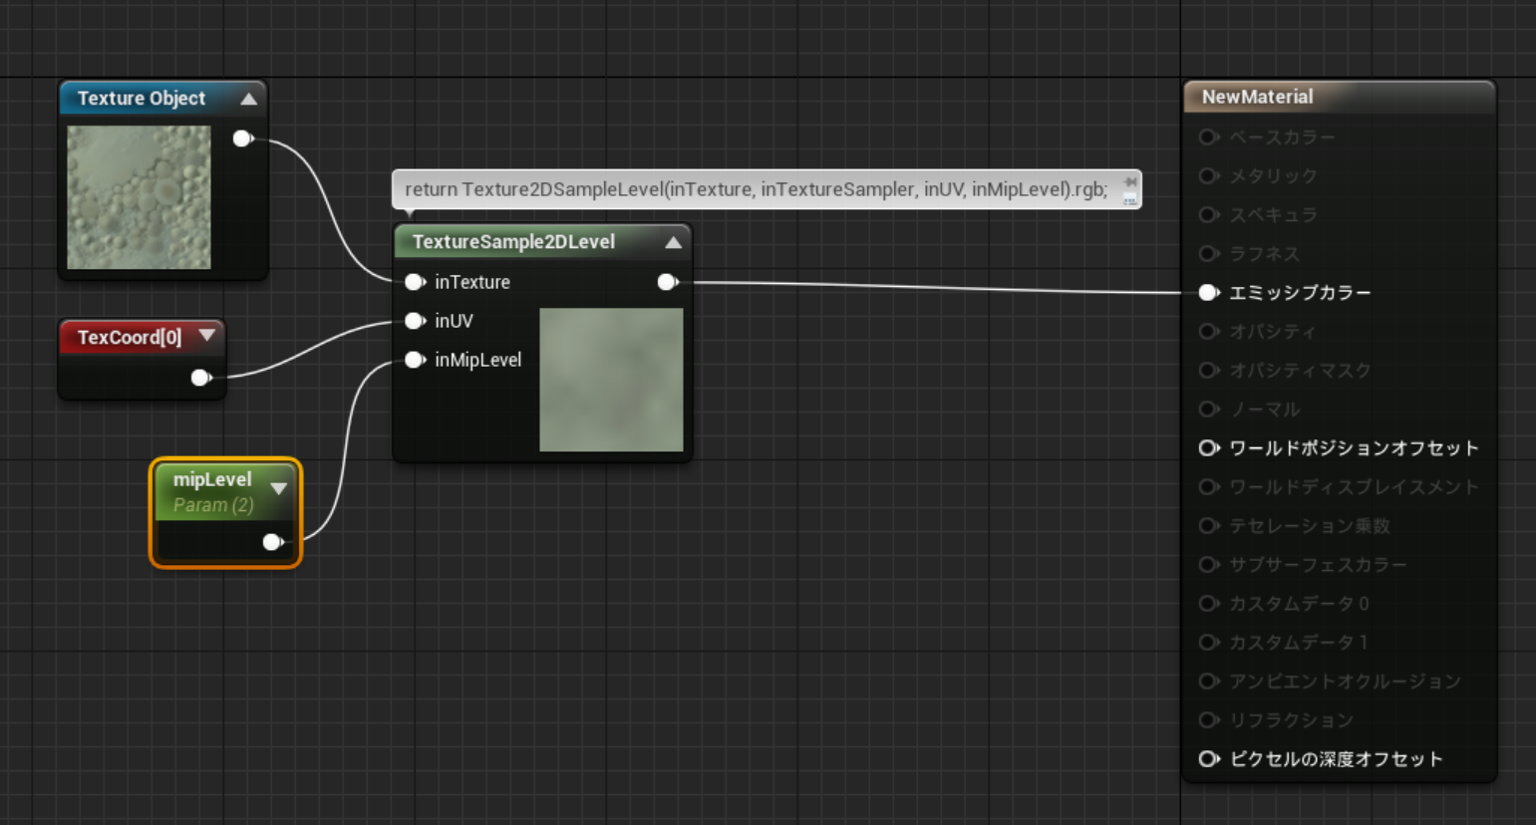Viewport: 1536px width, 825px height.
Task: Click the Texture Object preview thumbnail
Action: [x=139, y=197]
